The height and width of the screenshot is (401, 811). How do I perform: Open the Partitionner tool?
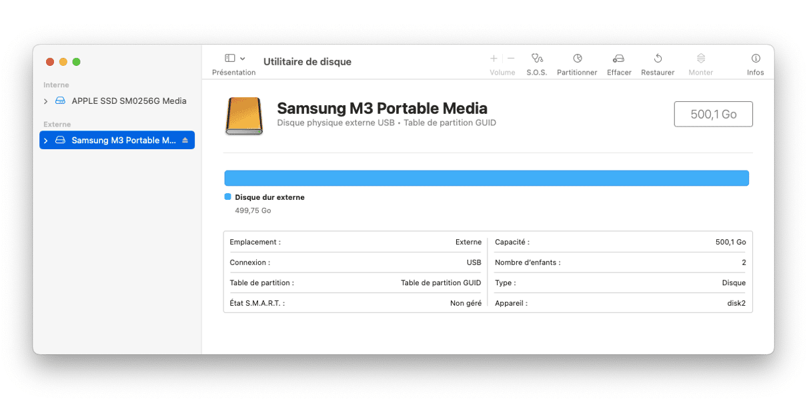click(577, 59)
